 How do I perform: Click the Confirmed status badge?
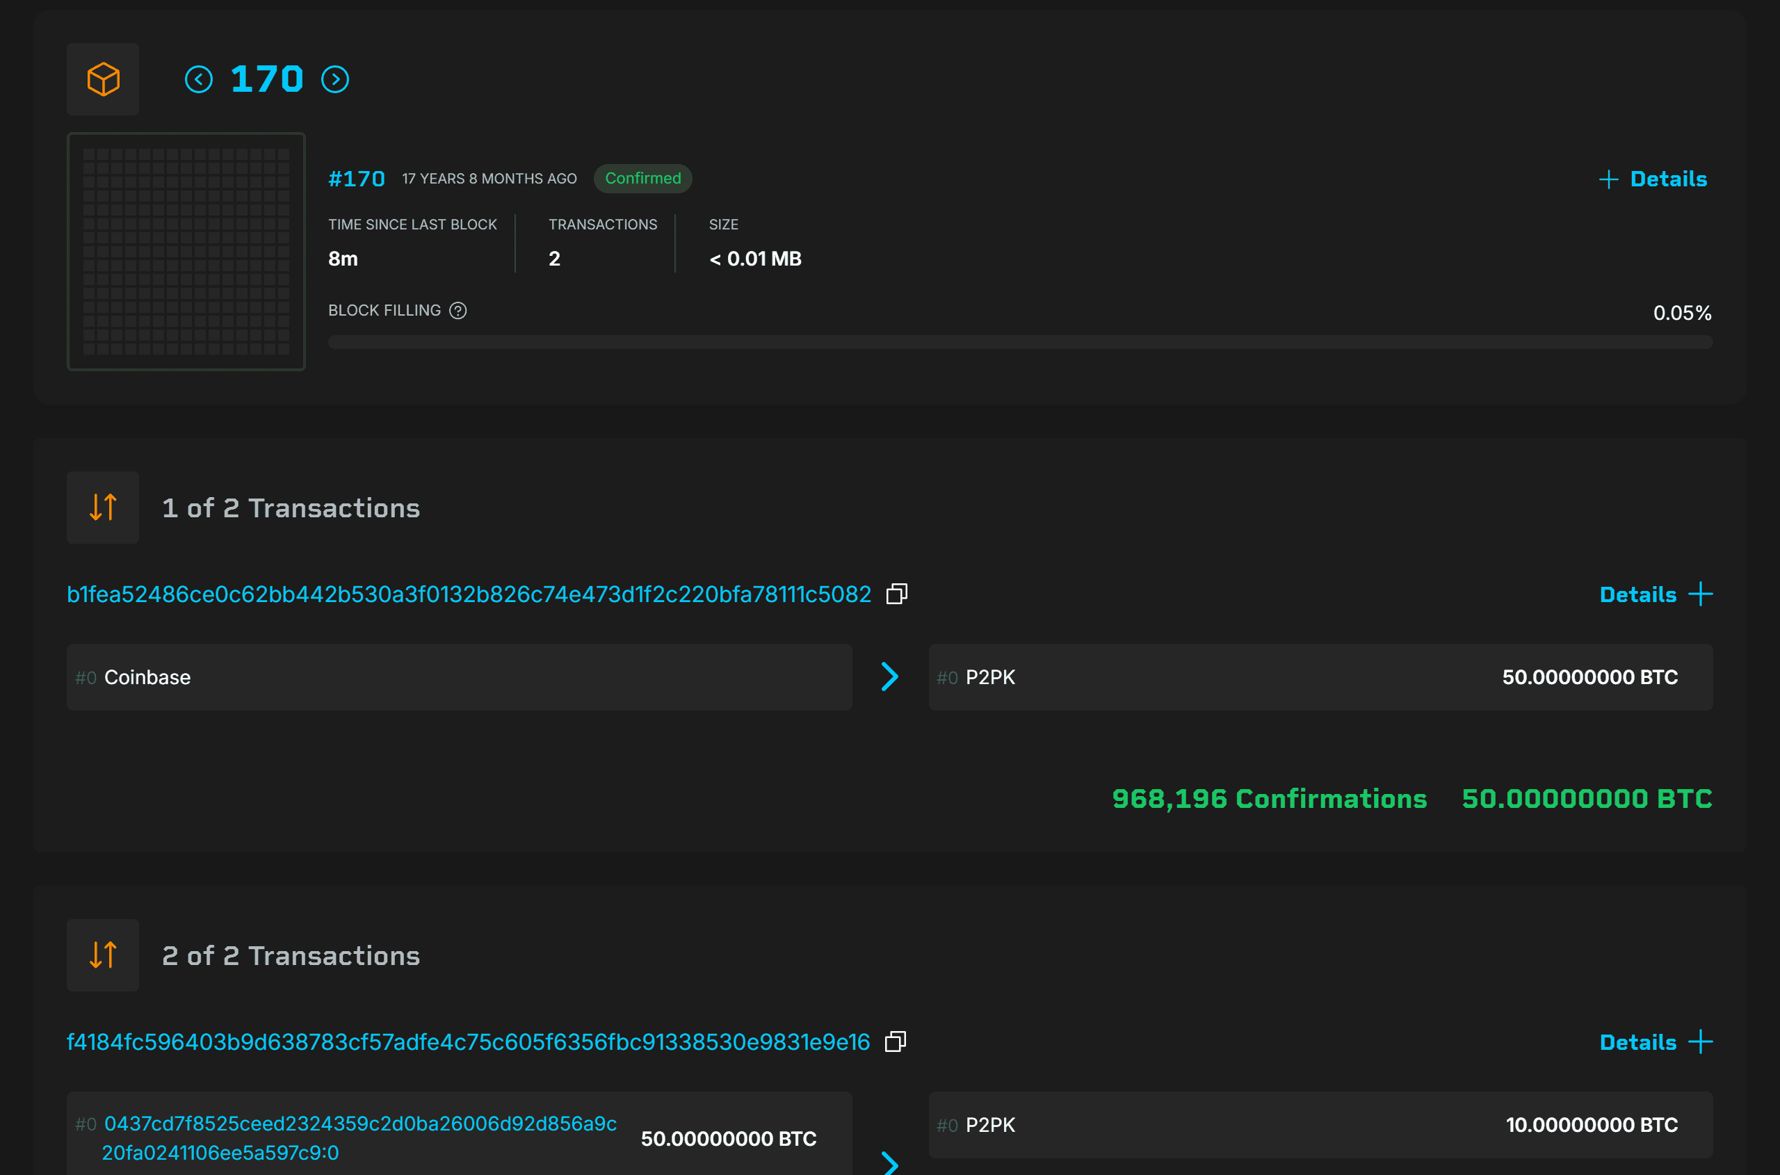[x=643, y=179]
